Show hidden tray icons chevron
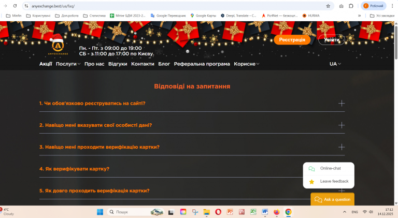 click(345, 212)
